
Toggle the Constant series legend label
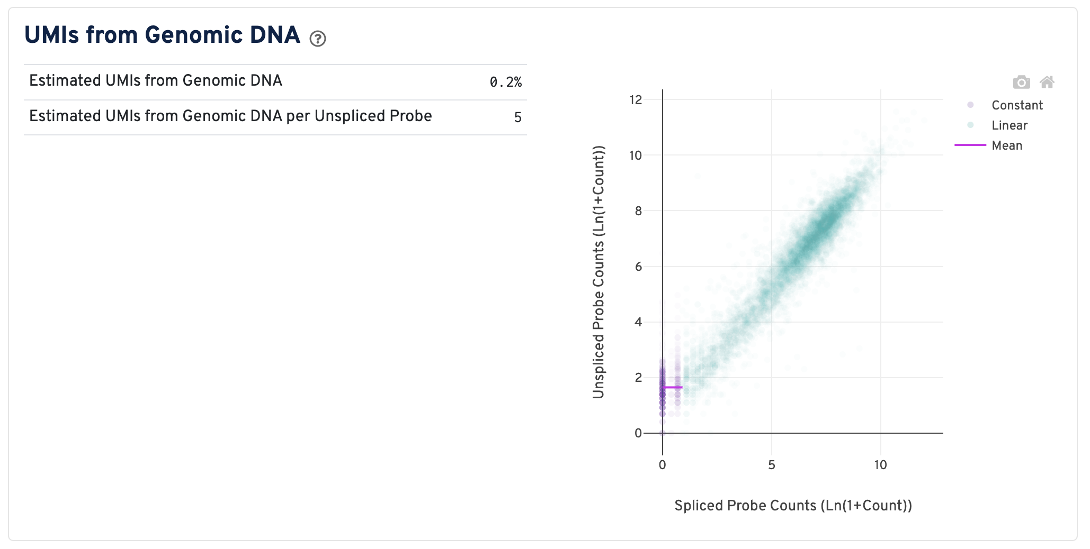(1017, 105)
